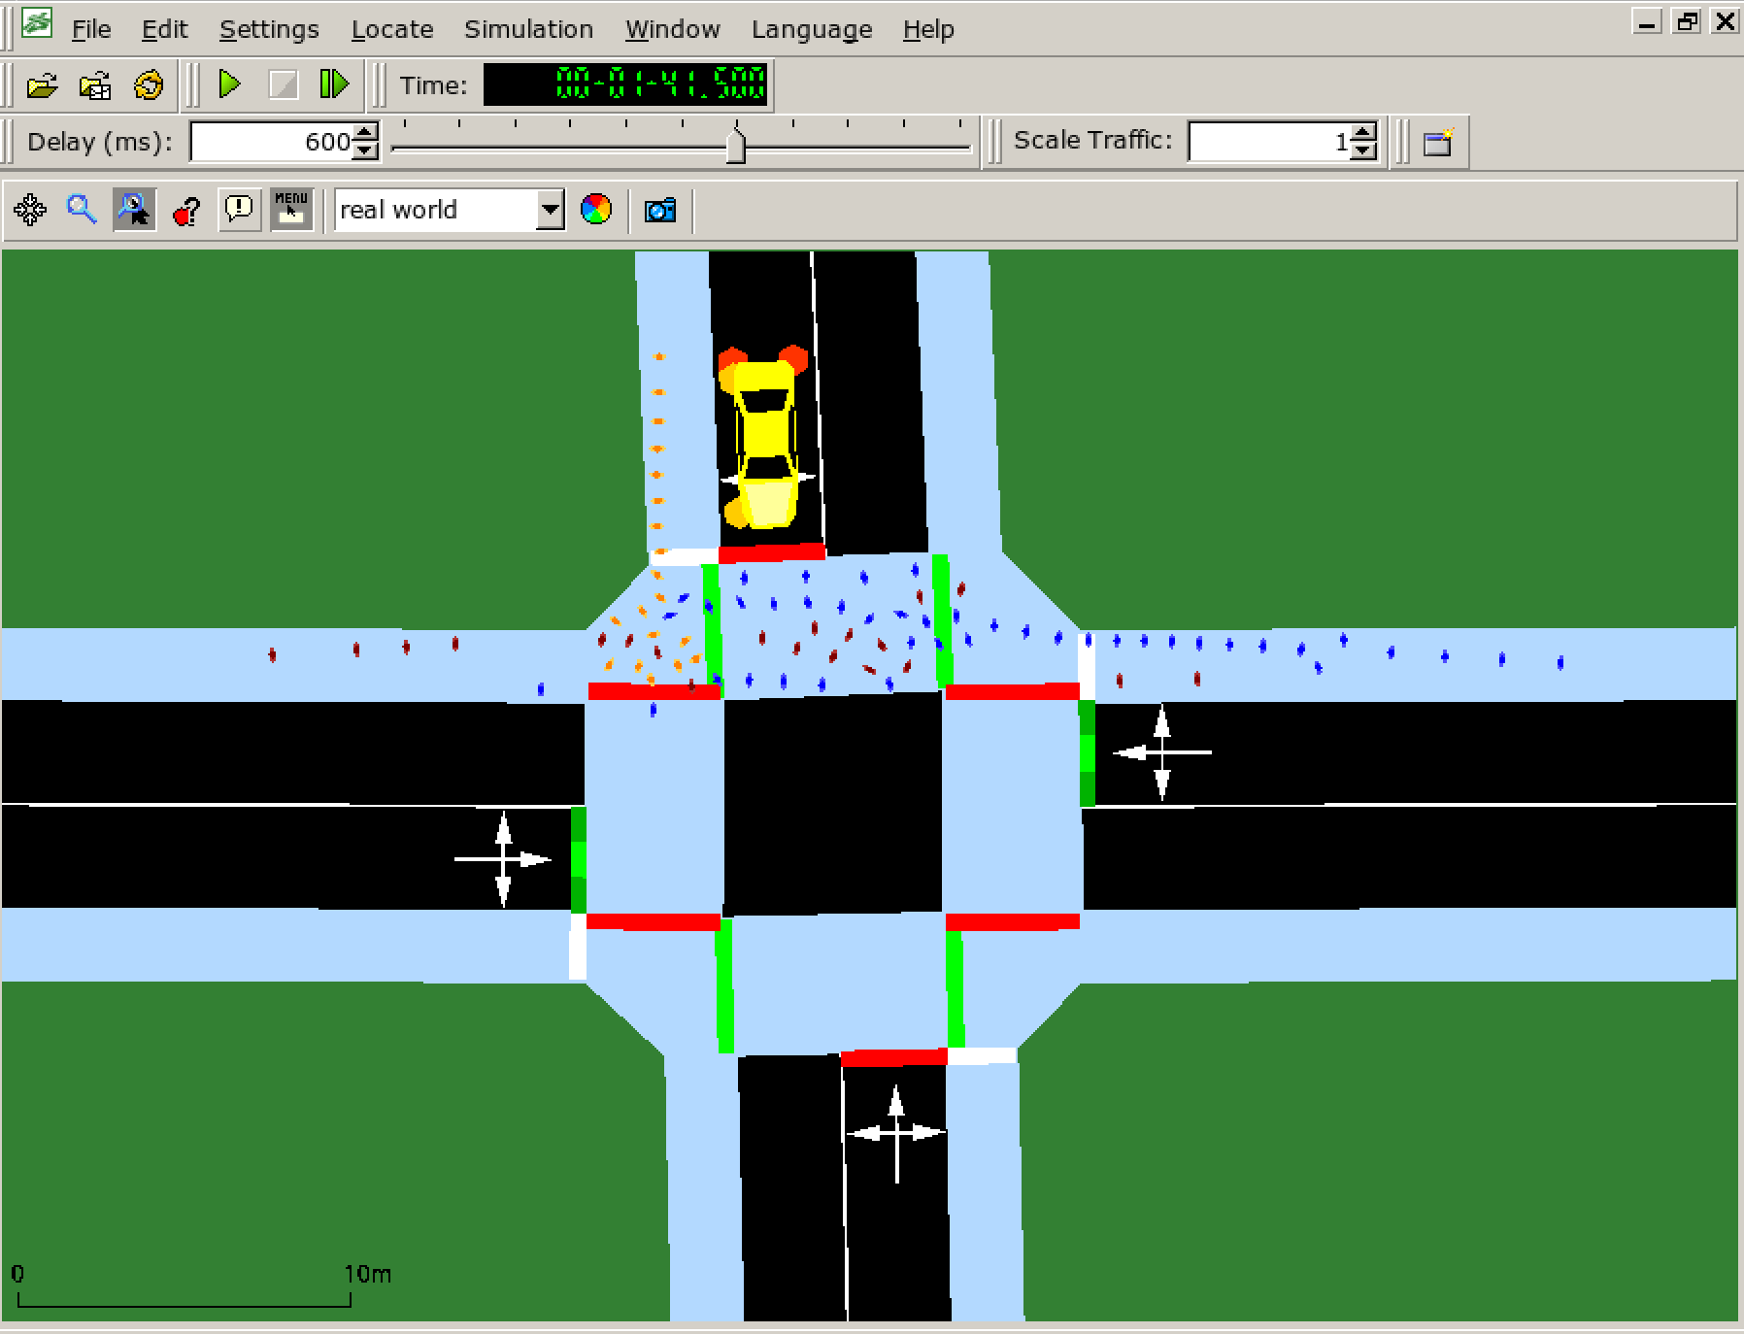Expand the 'real world' color scheme dropdown

(x=550, y=210)
